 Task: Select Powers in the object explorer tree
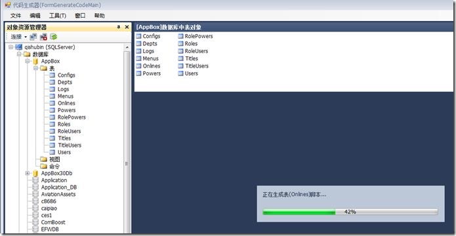coord(67,110)
